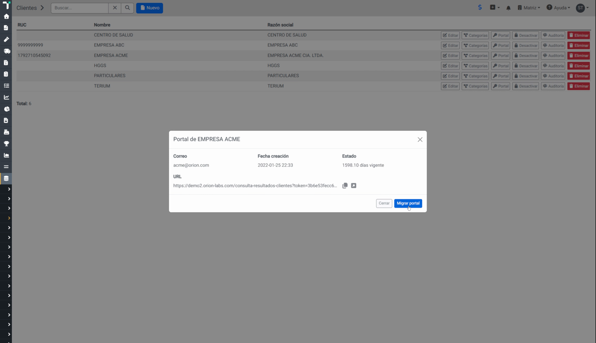Click the Nuevo button

tap(149, 8)
